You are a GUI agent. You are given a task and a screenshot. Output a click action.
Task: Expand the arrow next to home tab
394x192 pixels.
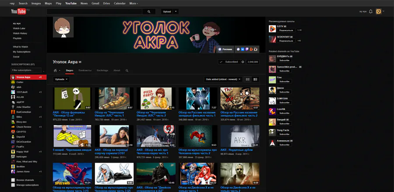pyautogui.click(x=60, y=71)
